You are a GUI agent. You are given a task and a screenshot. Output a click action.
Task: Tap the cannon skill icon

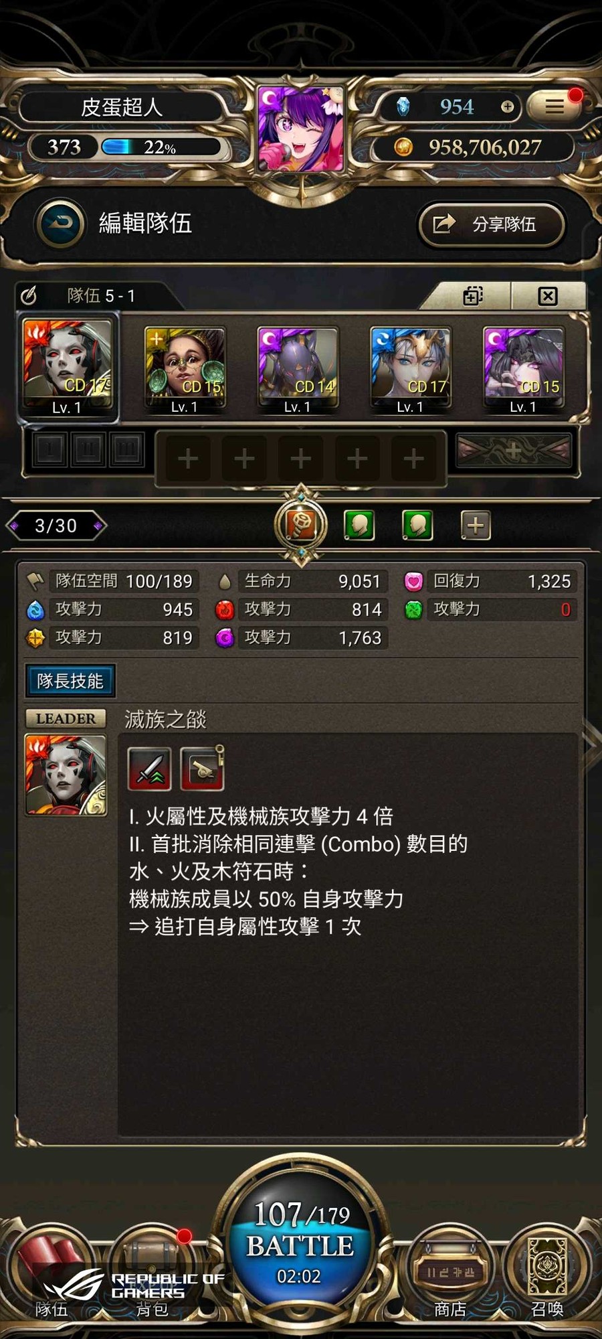click(x=203, y=769)
